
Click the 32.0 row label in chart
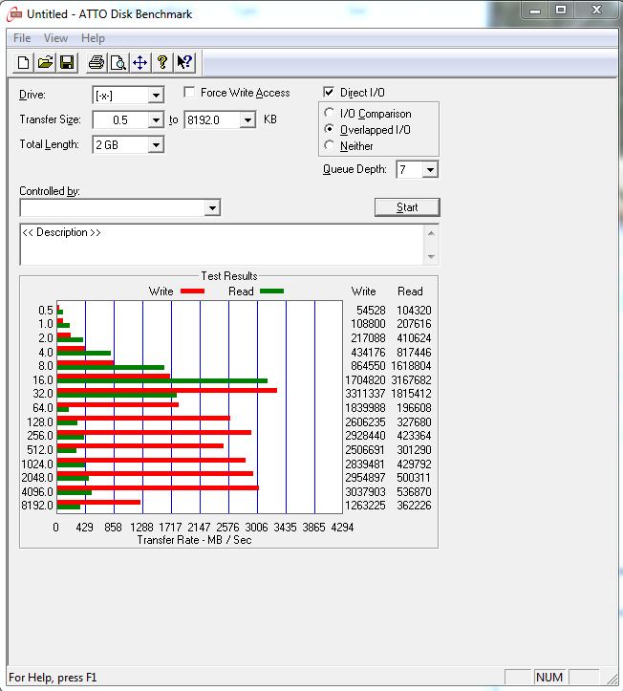pos(43,394)
